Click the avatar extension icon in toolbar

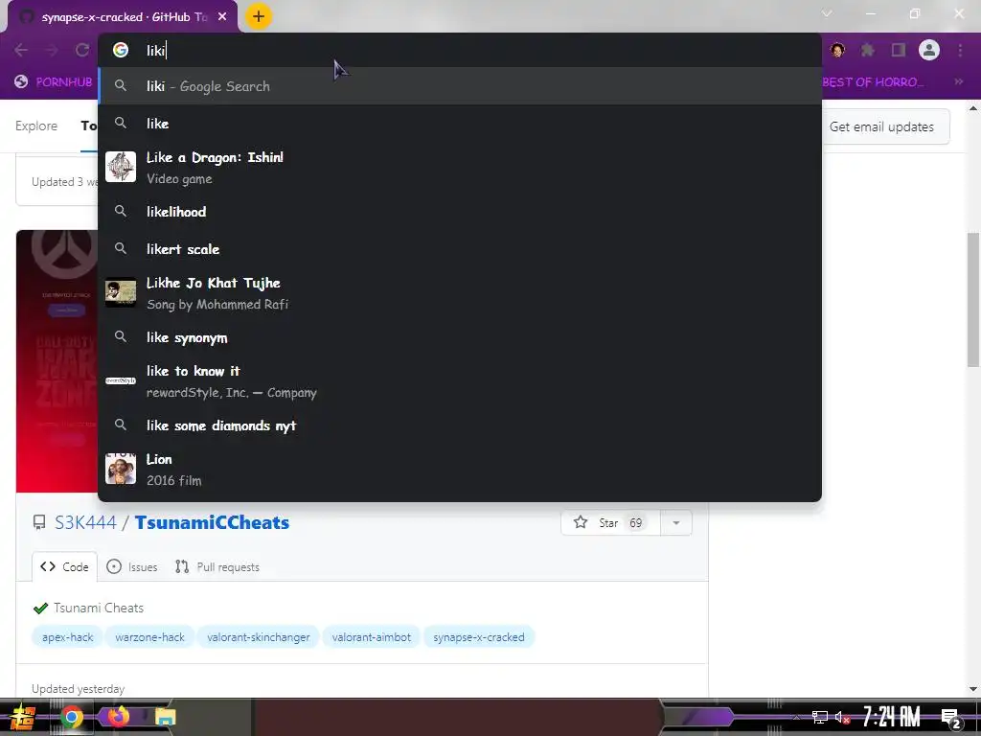[x=837, y=50]
